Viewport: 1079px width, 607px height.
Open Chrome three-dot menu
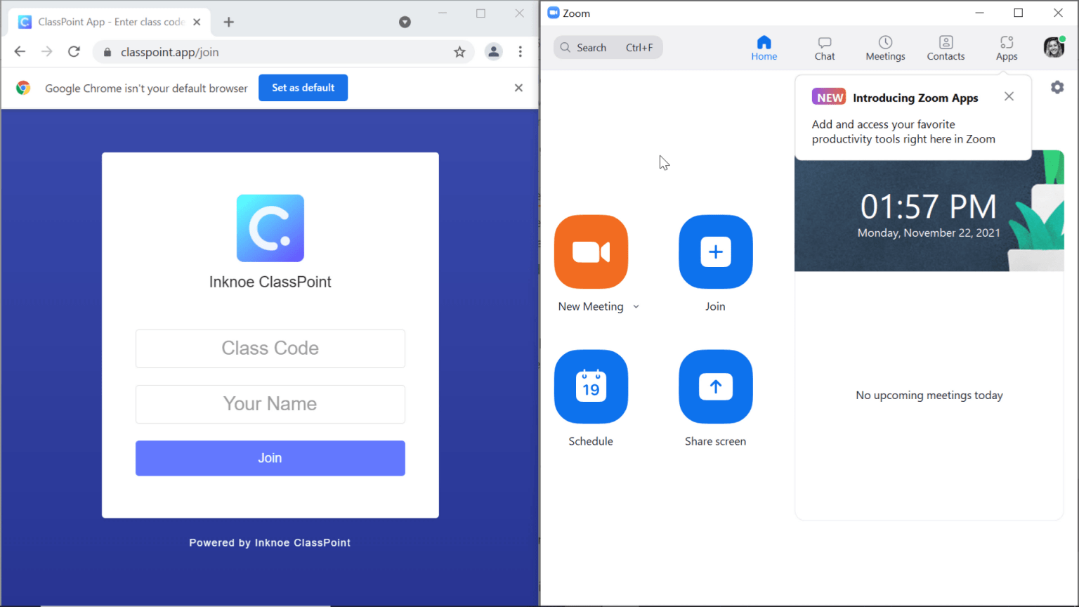tap(520, 51)
